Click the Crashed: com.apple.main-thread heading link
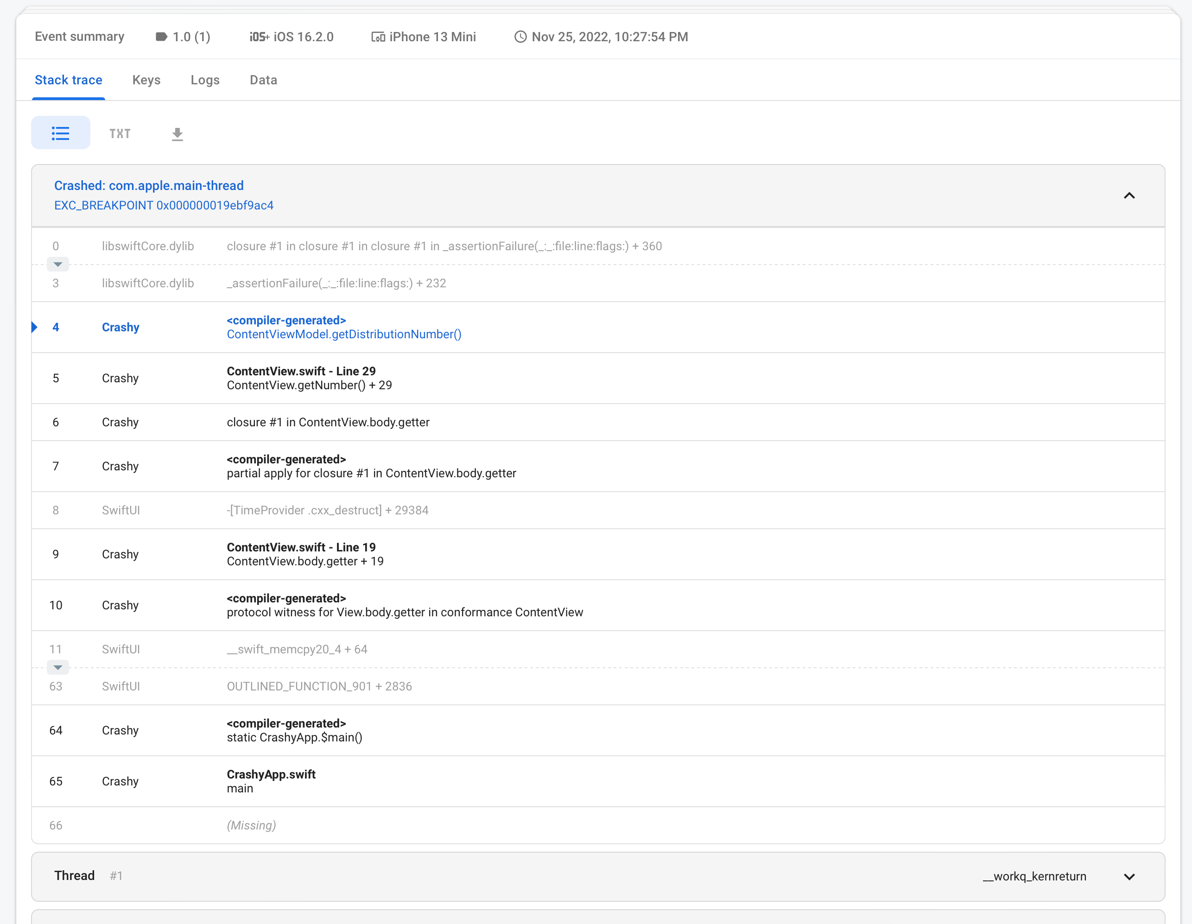 [148, 185]
